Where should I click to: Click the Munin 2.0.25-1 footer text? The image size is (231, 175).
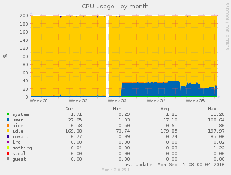pyautogui.click(x=115, y=170)
